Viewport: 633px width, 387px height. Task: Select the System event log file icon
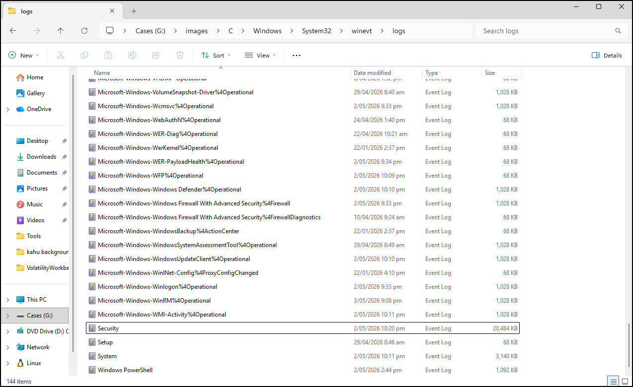point(91,356)
